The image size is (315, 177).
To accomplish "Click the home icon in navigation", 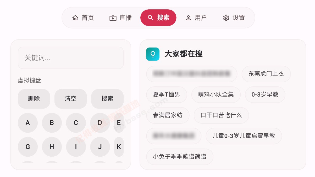I will 75,18.
